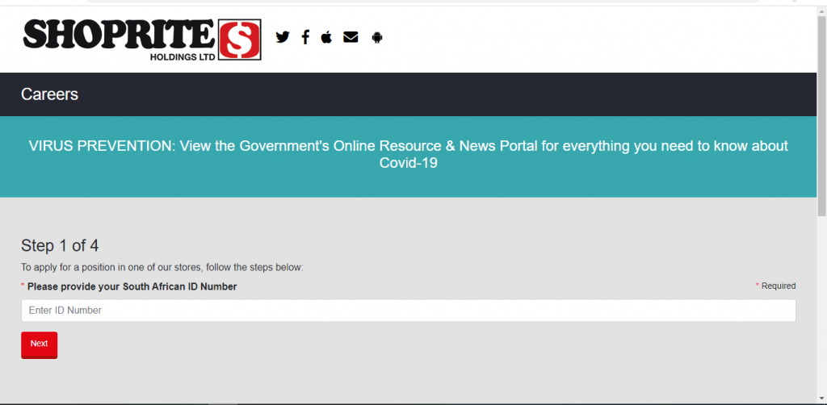Click the Facebook icon in header

(305, 36)
